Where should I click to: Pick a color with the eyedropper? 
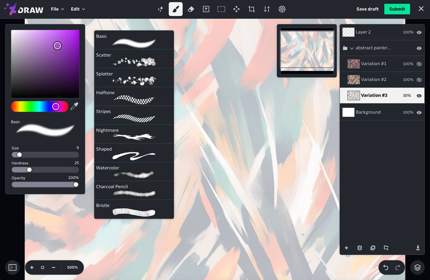tap(74, 106)
